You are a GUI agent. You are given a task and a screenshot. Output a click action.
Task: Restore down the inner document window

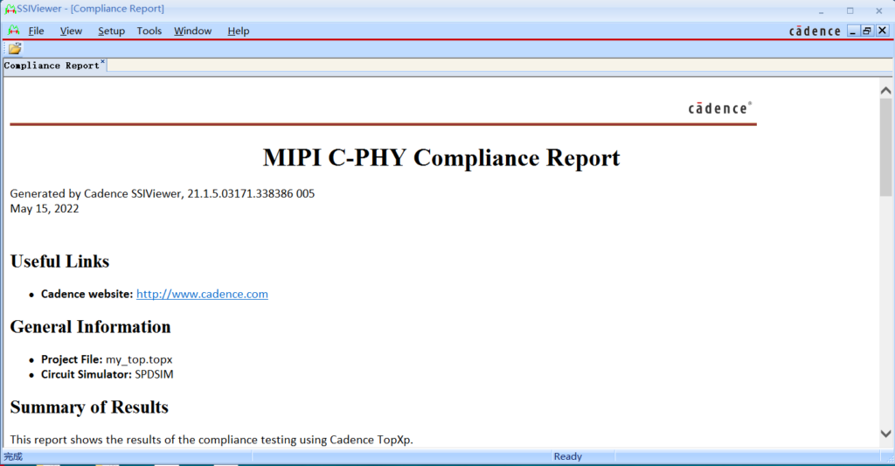click(867, 31)
